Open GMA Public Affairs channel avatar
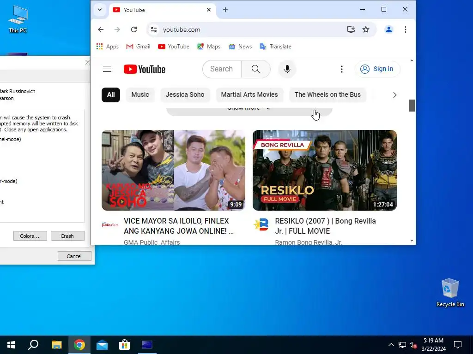 [x=110, y=224]
